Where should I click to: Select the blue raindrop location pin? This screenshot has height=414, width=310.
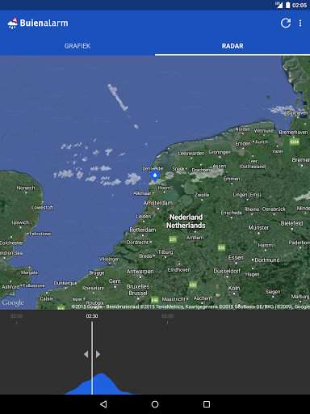click(x=155, y=175)
